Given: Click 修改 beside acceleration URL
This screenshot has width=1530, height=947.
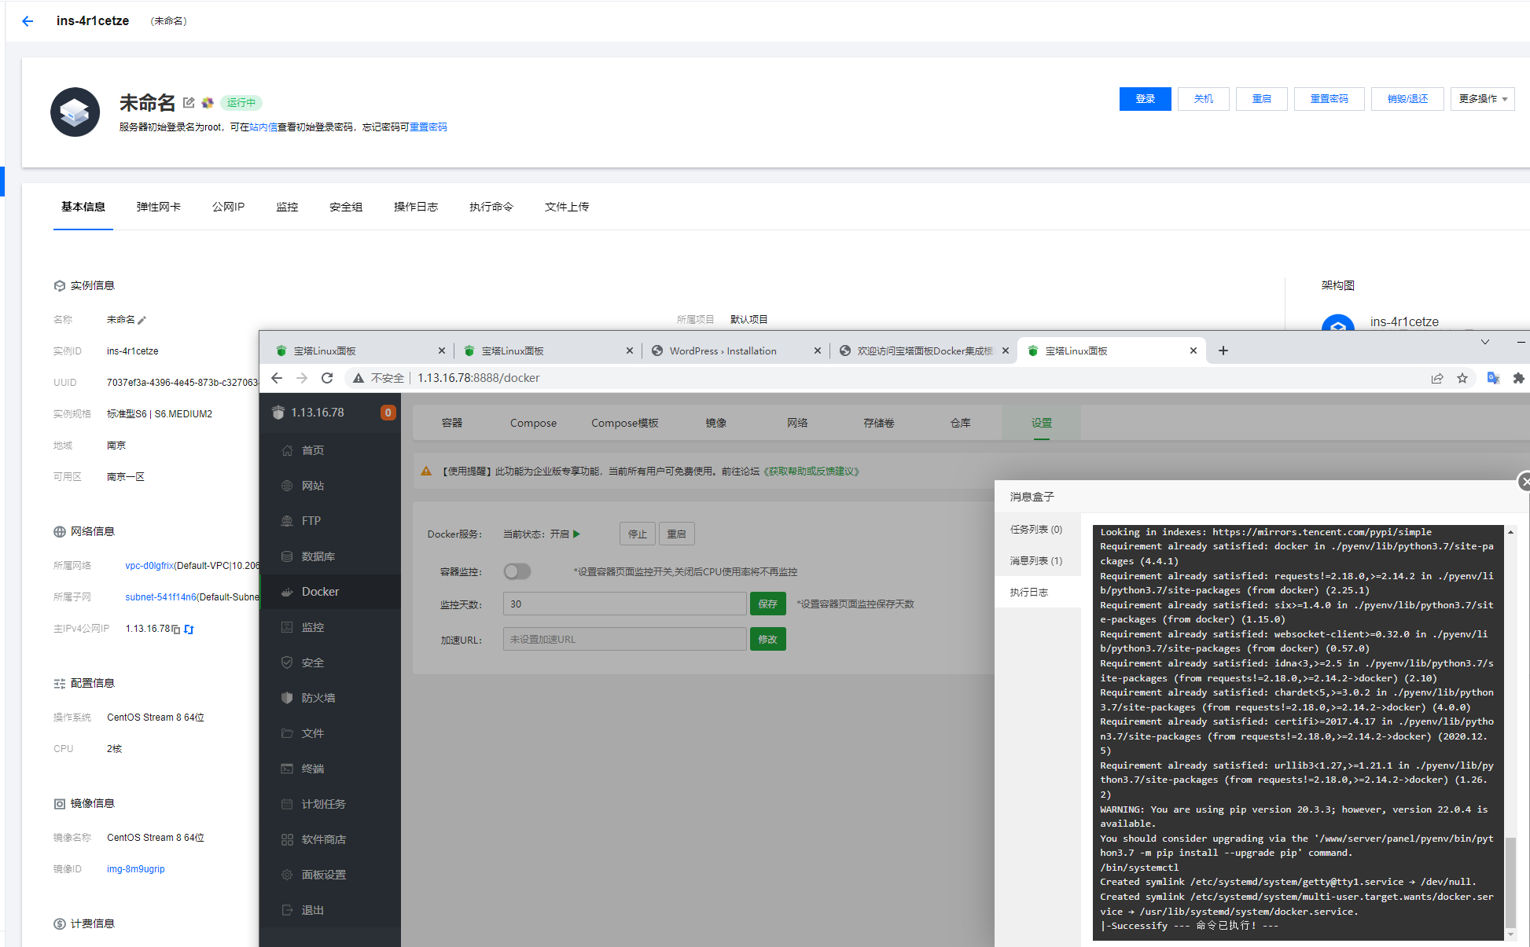Looking at the screenshot, I should (768, 639).
